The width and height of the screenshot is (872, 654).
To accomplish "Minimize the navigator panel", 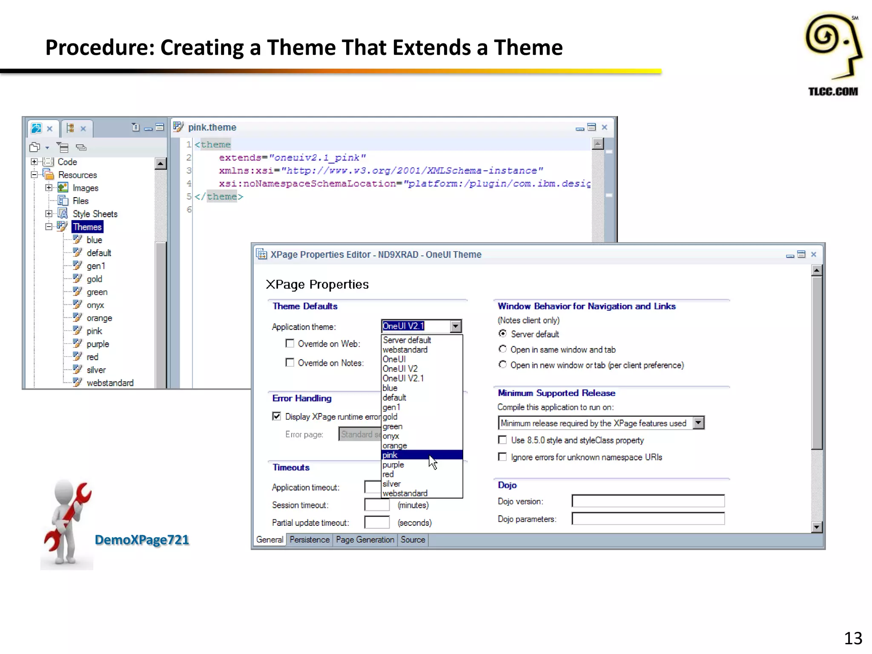I will tap(148, 128).
